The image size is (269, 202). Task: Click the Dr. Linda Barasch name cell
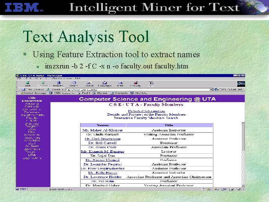tap(103, 135)
